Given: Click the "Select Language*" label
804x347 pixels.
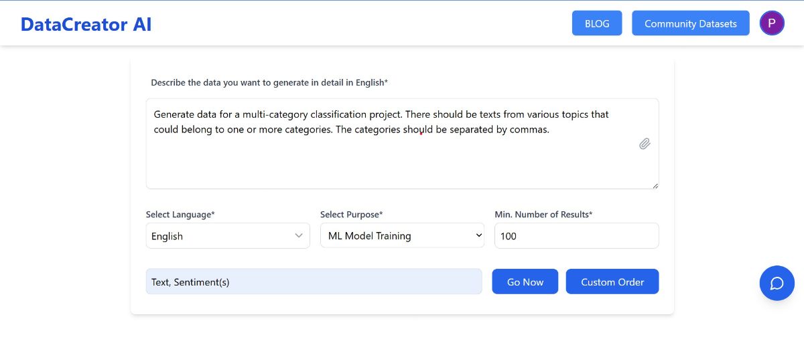Looking at the screenshot, I should point(180,215).
